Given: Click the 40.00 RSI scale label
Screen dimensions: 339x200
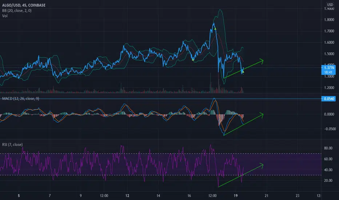Looking at the screenshot, I should click(x=328, y=170).
